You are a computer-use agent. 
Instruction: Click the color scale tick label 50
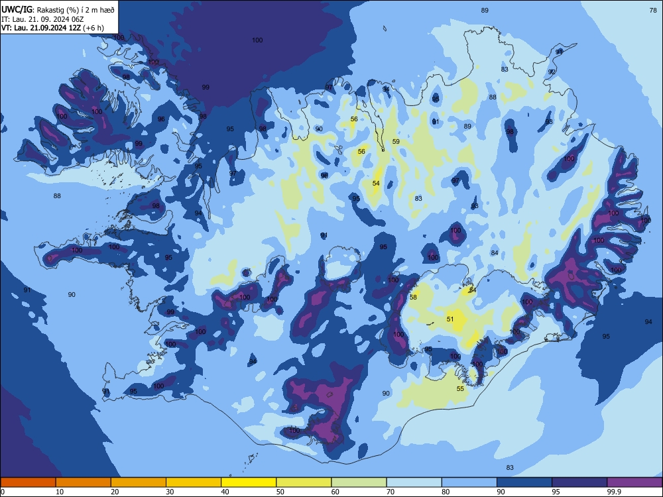click(x=280, y=492)
